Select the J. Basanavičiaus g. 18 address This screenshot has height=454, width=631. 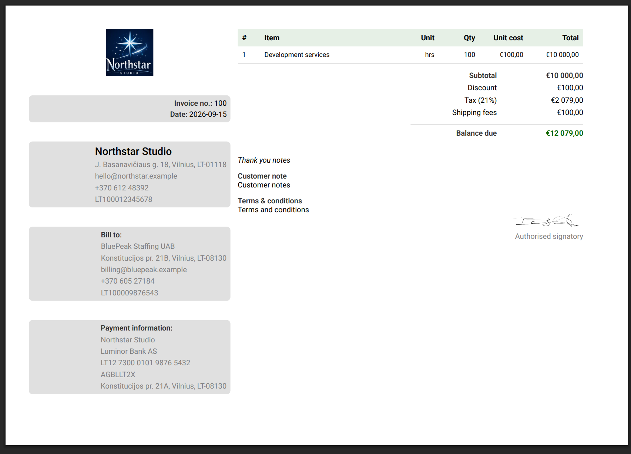161,165
